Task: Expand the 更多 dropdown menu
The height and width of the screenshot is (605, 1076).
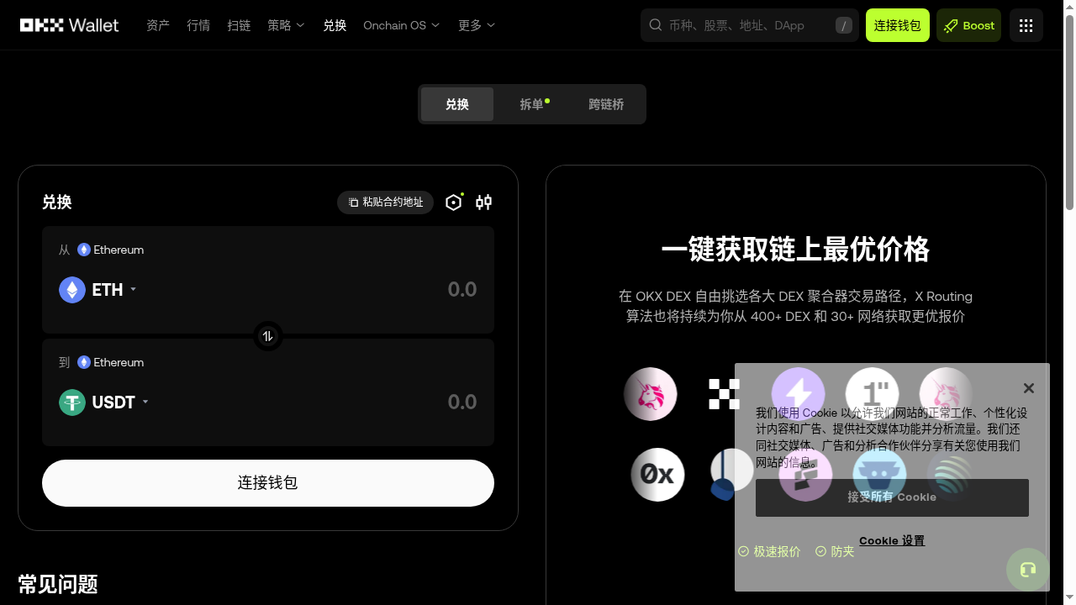Action: click(477, 25)
